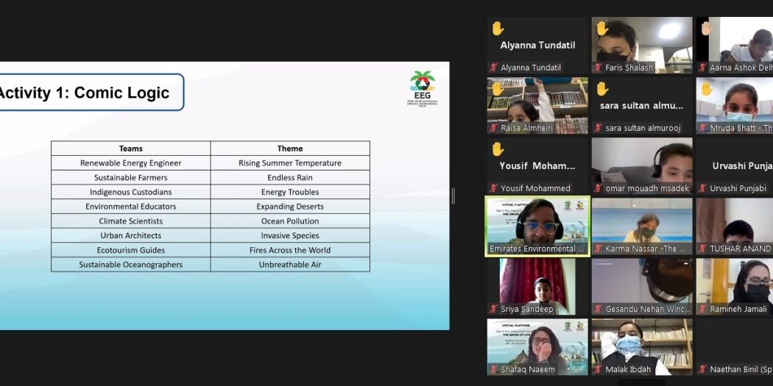Click muted mic icon beside Sriya Sandeep
773x386 pixels.
pyautogui.click(x=493, y=310)
